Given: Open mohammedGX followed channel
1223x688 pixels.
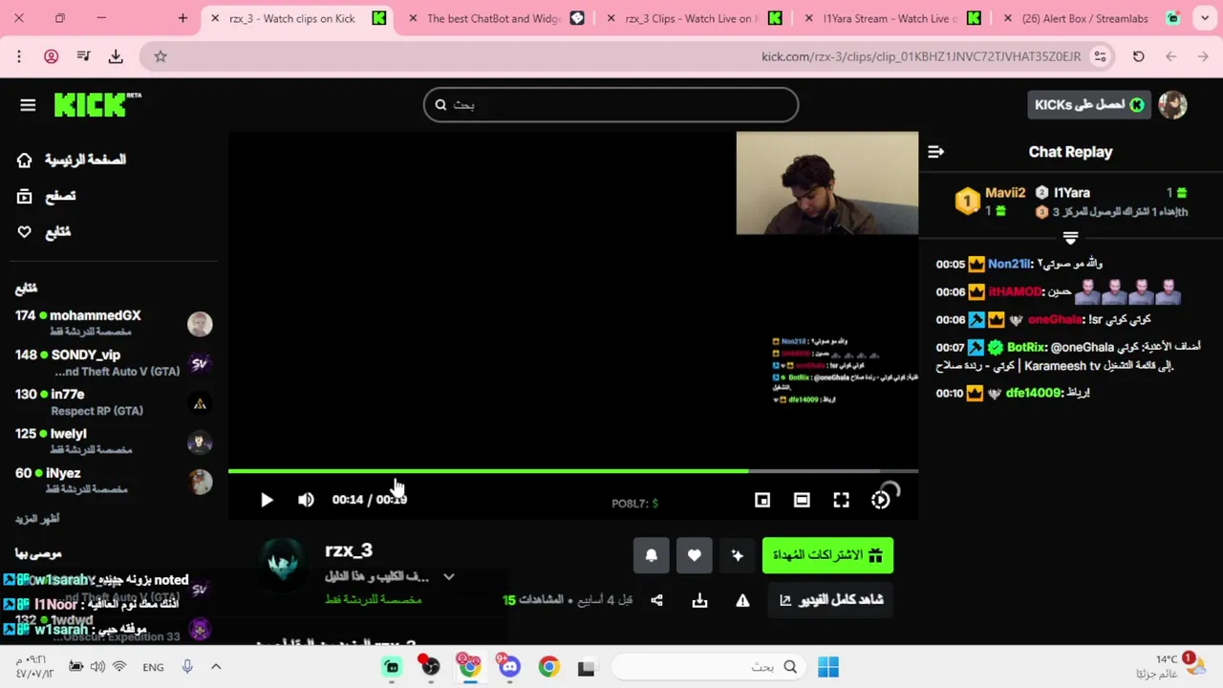Looking at the screenshot, I should (114, 323).
